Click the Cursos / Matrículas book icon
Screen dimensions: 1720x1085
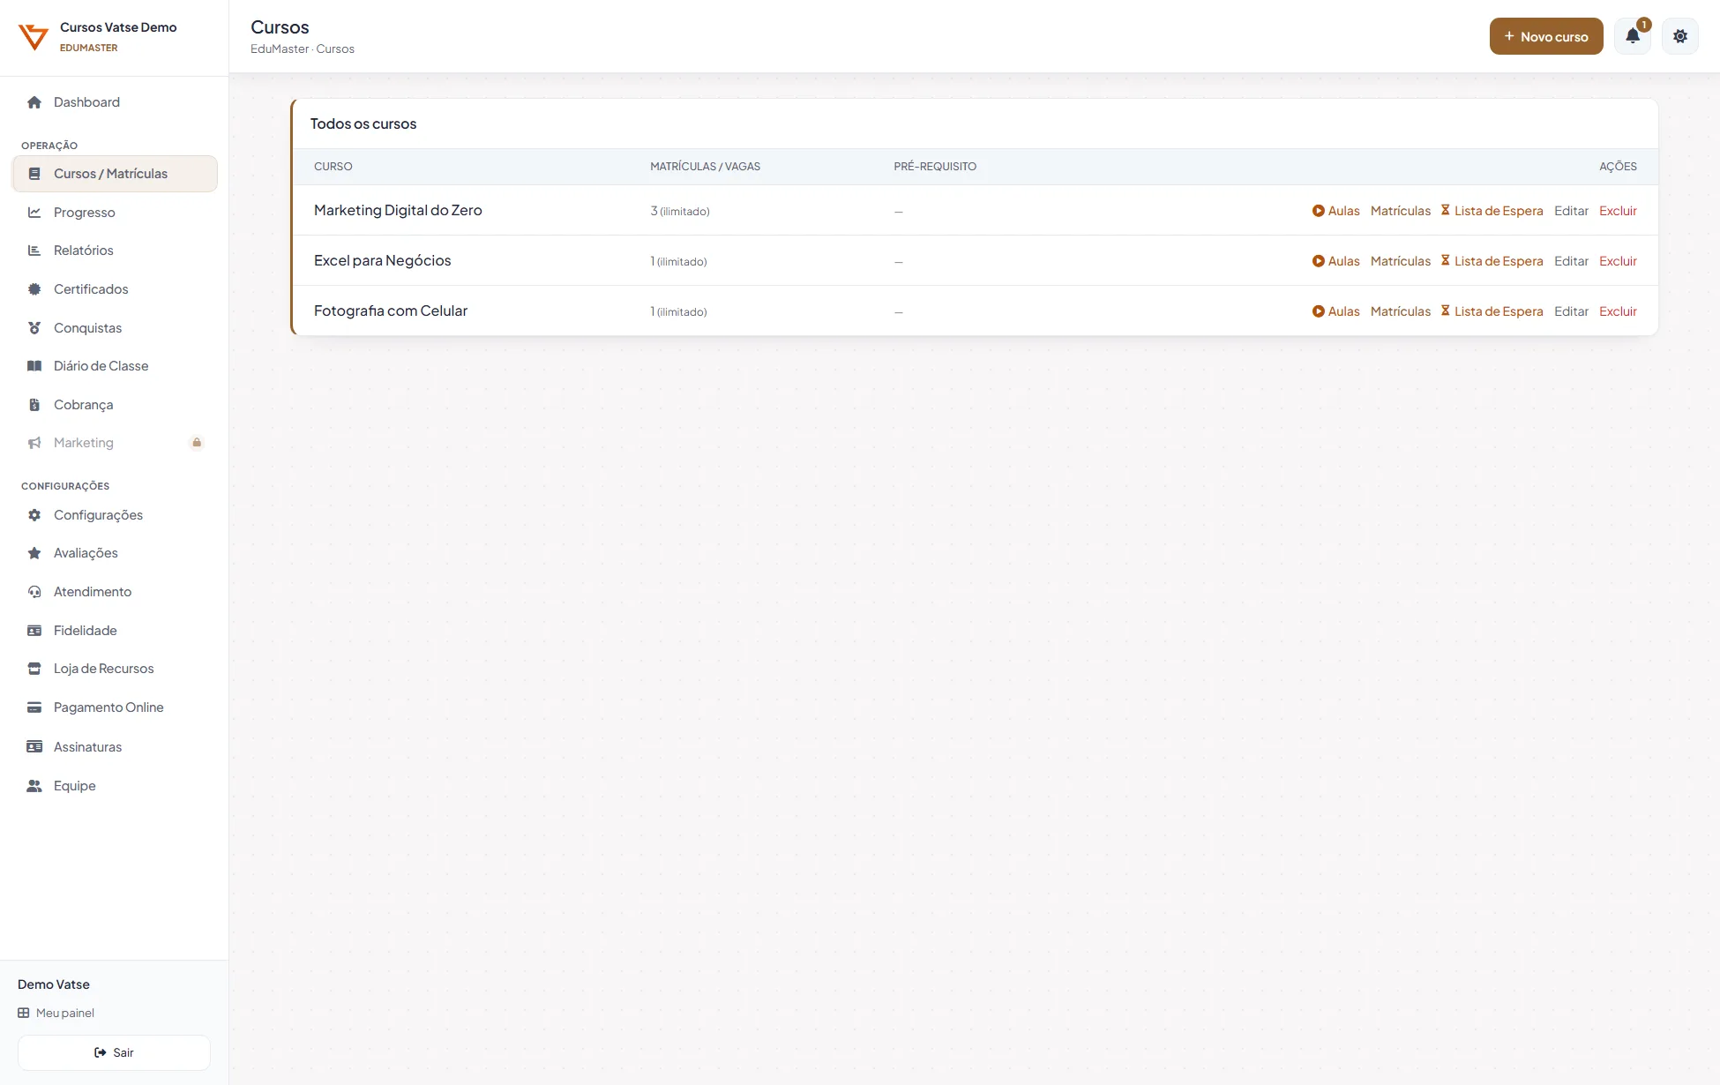click(x=34, y=174)
